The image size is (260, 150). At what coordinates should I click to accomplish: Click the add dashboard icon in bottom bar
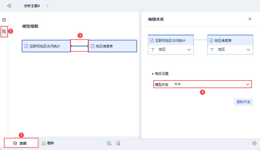click(x=118, y=143)
